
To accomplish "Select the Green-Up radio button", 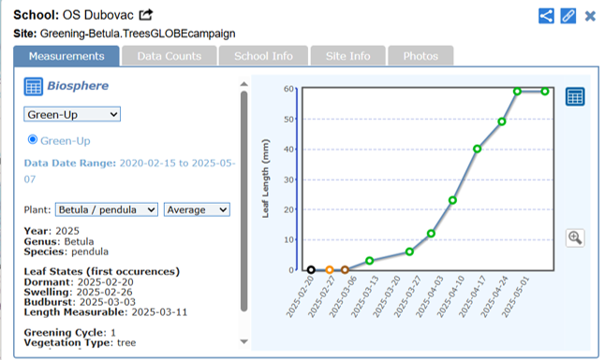I will [33, 139].
